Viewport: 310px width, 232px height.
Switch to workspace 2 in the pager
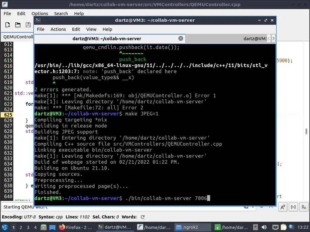click(21, 227)
